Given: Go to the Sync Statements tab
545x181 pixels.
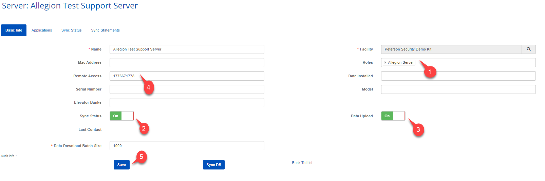Looking at the screenshot, I should click(x=105, y=30).
